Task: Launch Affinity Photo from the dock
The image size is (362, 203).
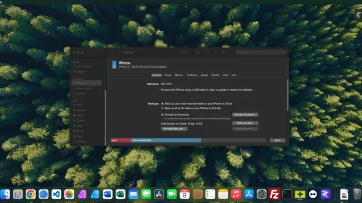Action: 82,194
